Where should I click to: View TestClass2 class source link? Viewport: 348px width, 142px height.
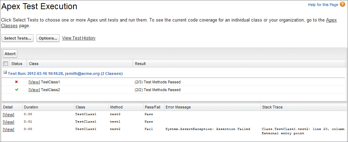(34, 90)
